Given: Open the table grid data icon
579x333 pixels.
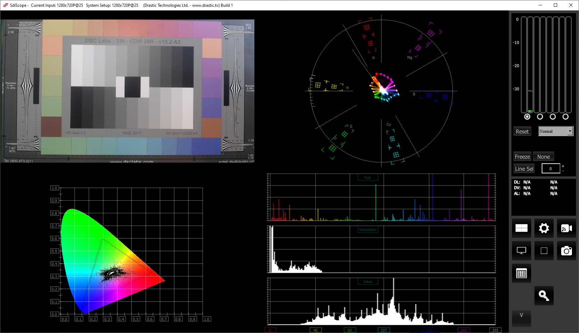Looking at the screenshot, I should (521, 273).
